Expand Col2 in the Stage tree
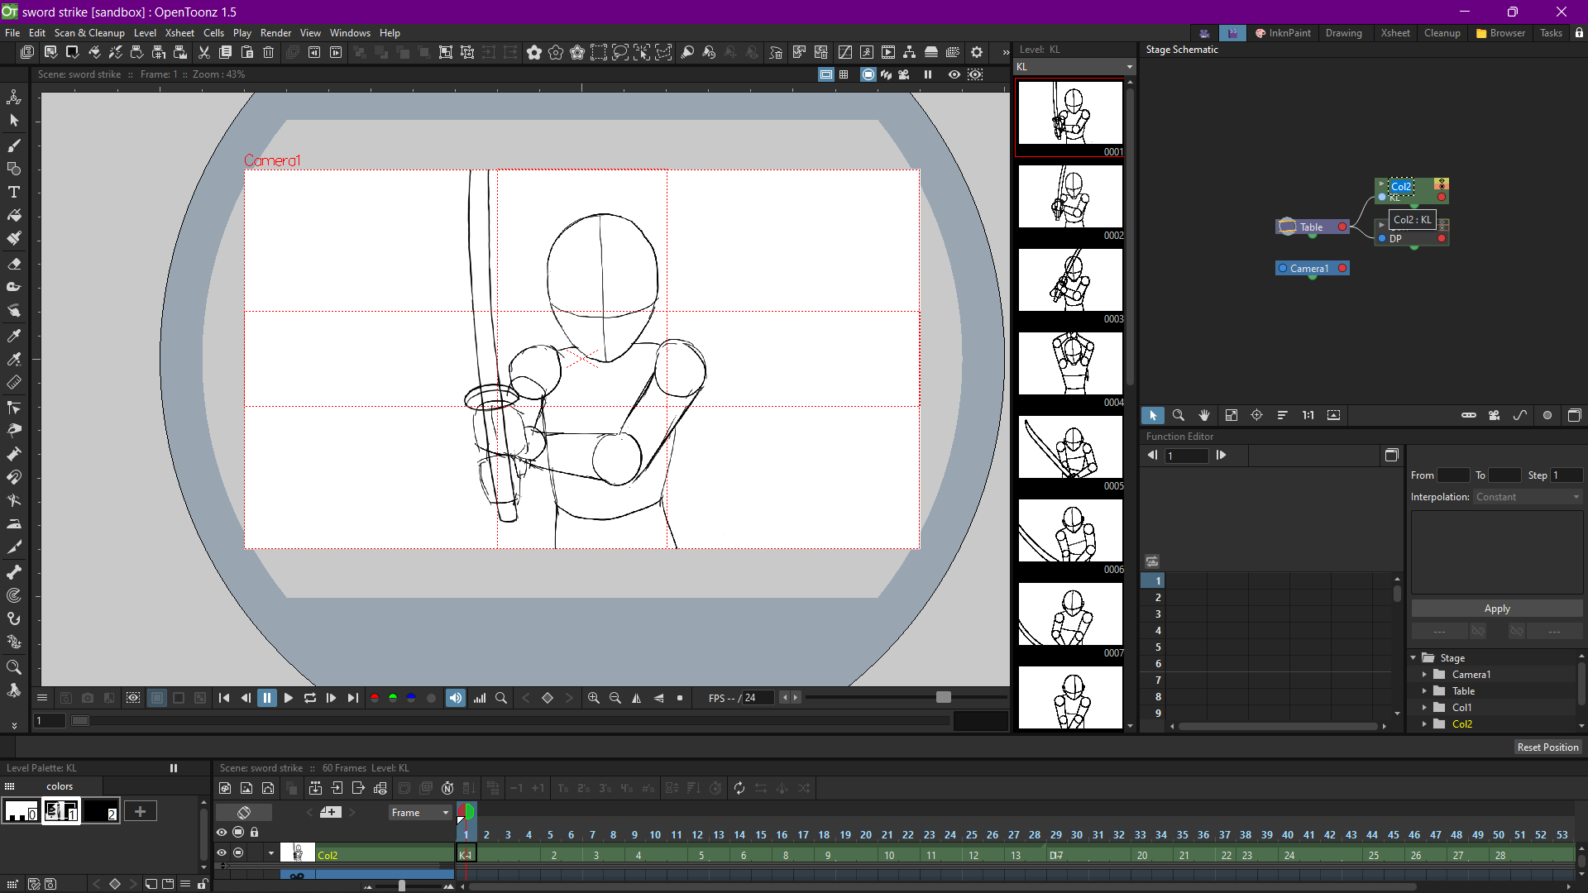The height and width of the screenshot is (893, 1588). coord(1424,723)
